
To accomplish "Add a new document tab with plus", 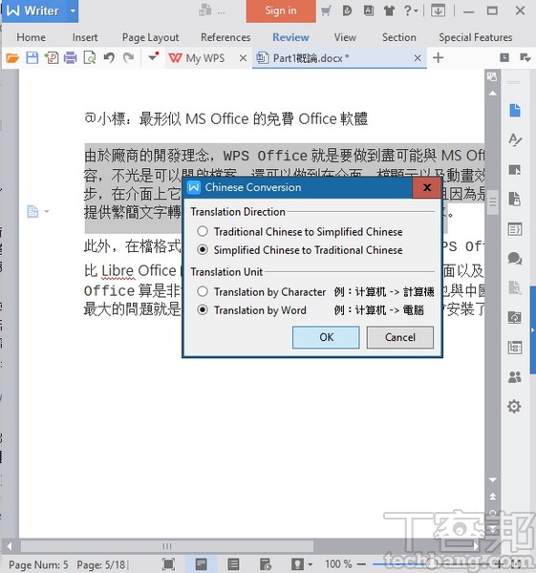I will pyautogui.click(x=438, y=57).
